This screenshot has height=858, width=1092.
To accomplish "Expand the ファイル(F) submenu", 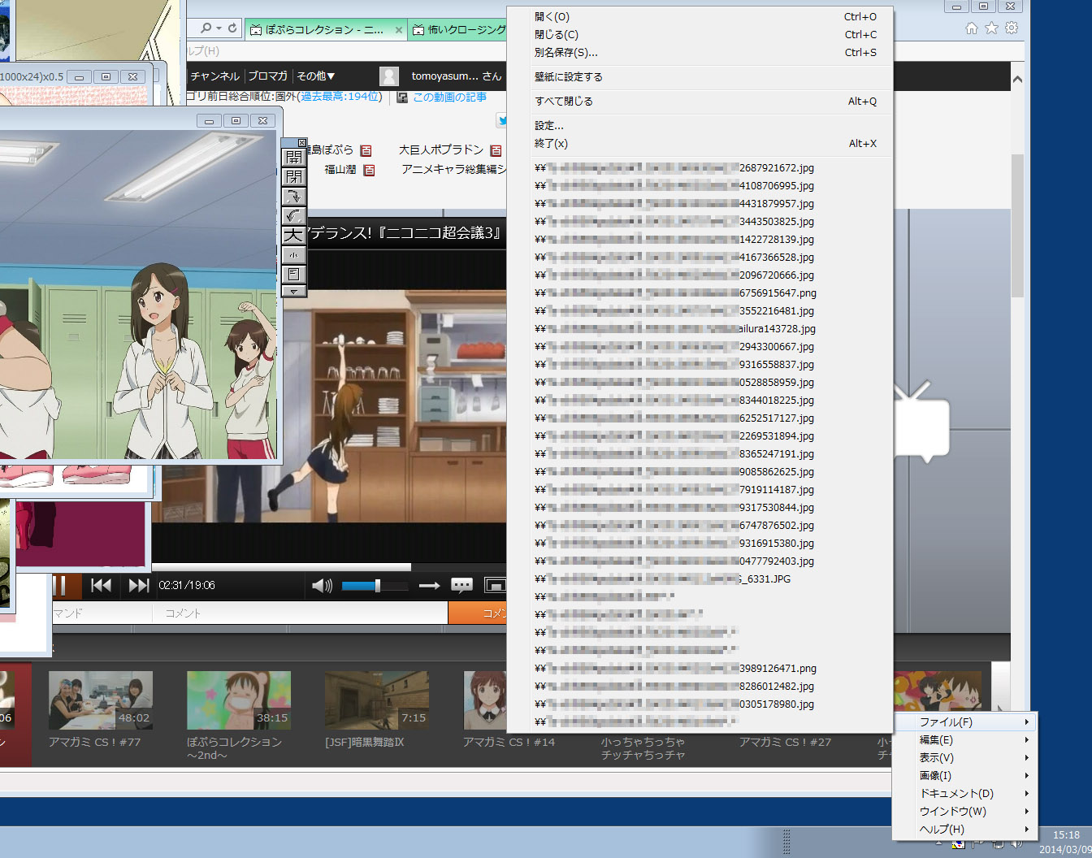I will (964, 722).
